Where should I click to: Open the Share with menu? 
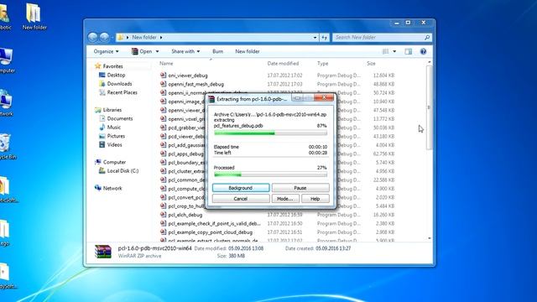click(x=185, y=51)
